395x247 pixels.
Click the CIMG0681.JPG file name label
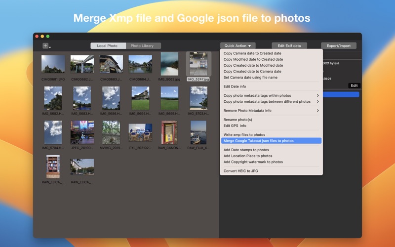coord(53,79)
